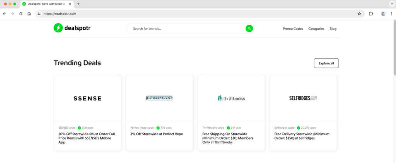396x163 pixels.
Task: Click the Selfridges & Co logo image
Action: click(303, 98)
